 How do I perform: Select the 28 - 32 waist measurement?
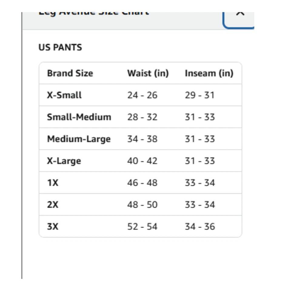pyautogui.click(x=142, y=117)
